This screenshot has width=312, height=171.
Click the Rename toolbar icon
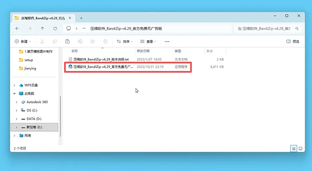(80, 42)
